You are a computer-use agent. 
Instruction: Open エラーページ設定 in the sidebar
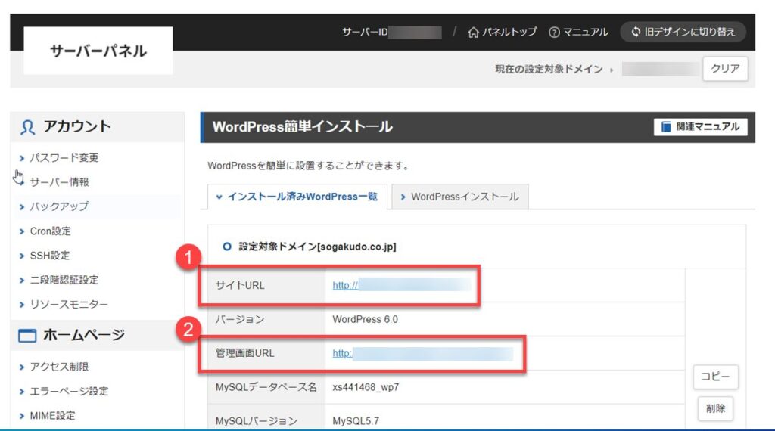(x=69, y=392)
